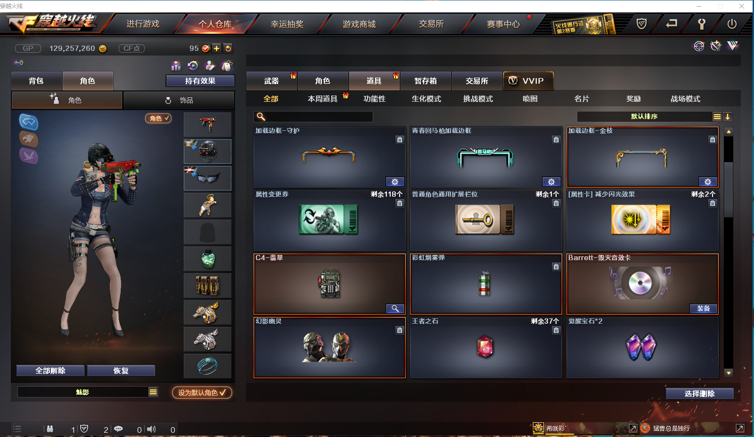Click the descending sort arrow button
Viewport: 754px width, 437px height.
pyautogui.click(x=728, y=117)
